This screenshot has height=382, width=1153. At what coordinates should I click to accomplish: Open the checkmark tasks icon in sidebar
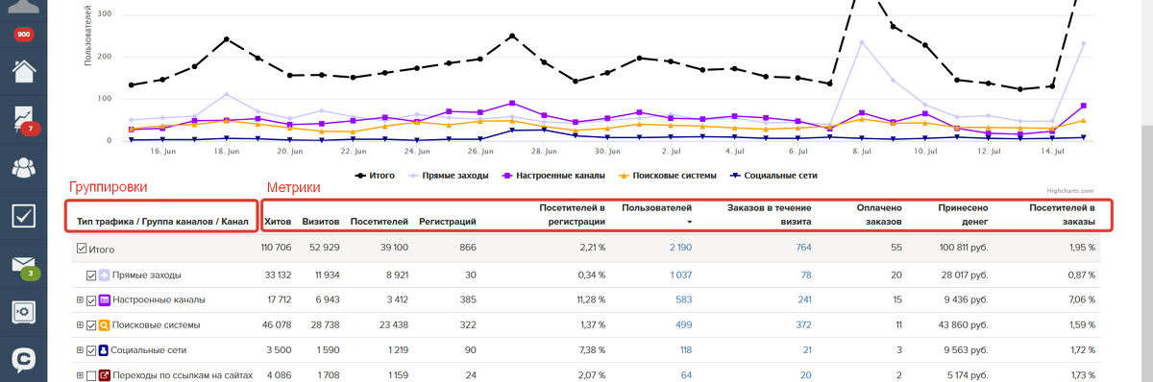pos(24,216)
